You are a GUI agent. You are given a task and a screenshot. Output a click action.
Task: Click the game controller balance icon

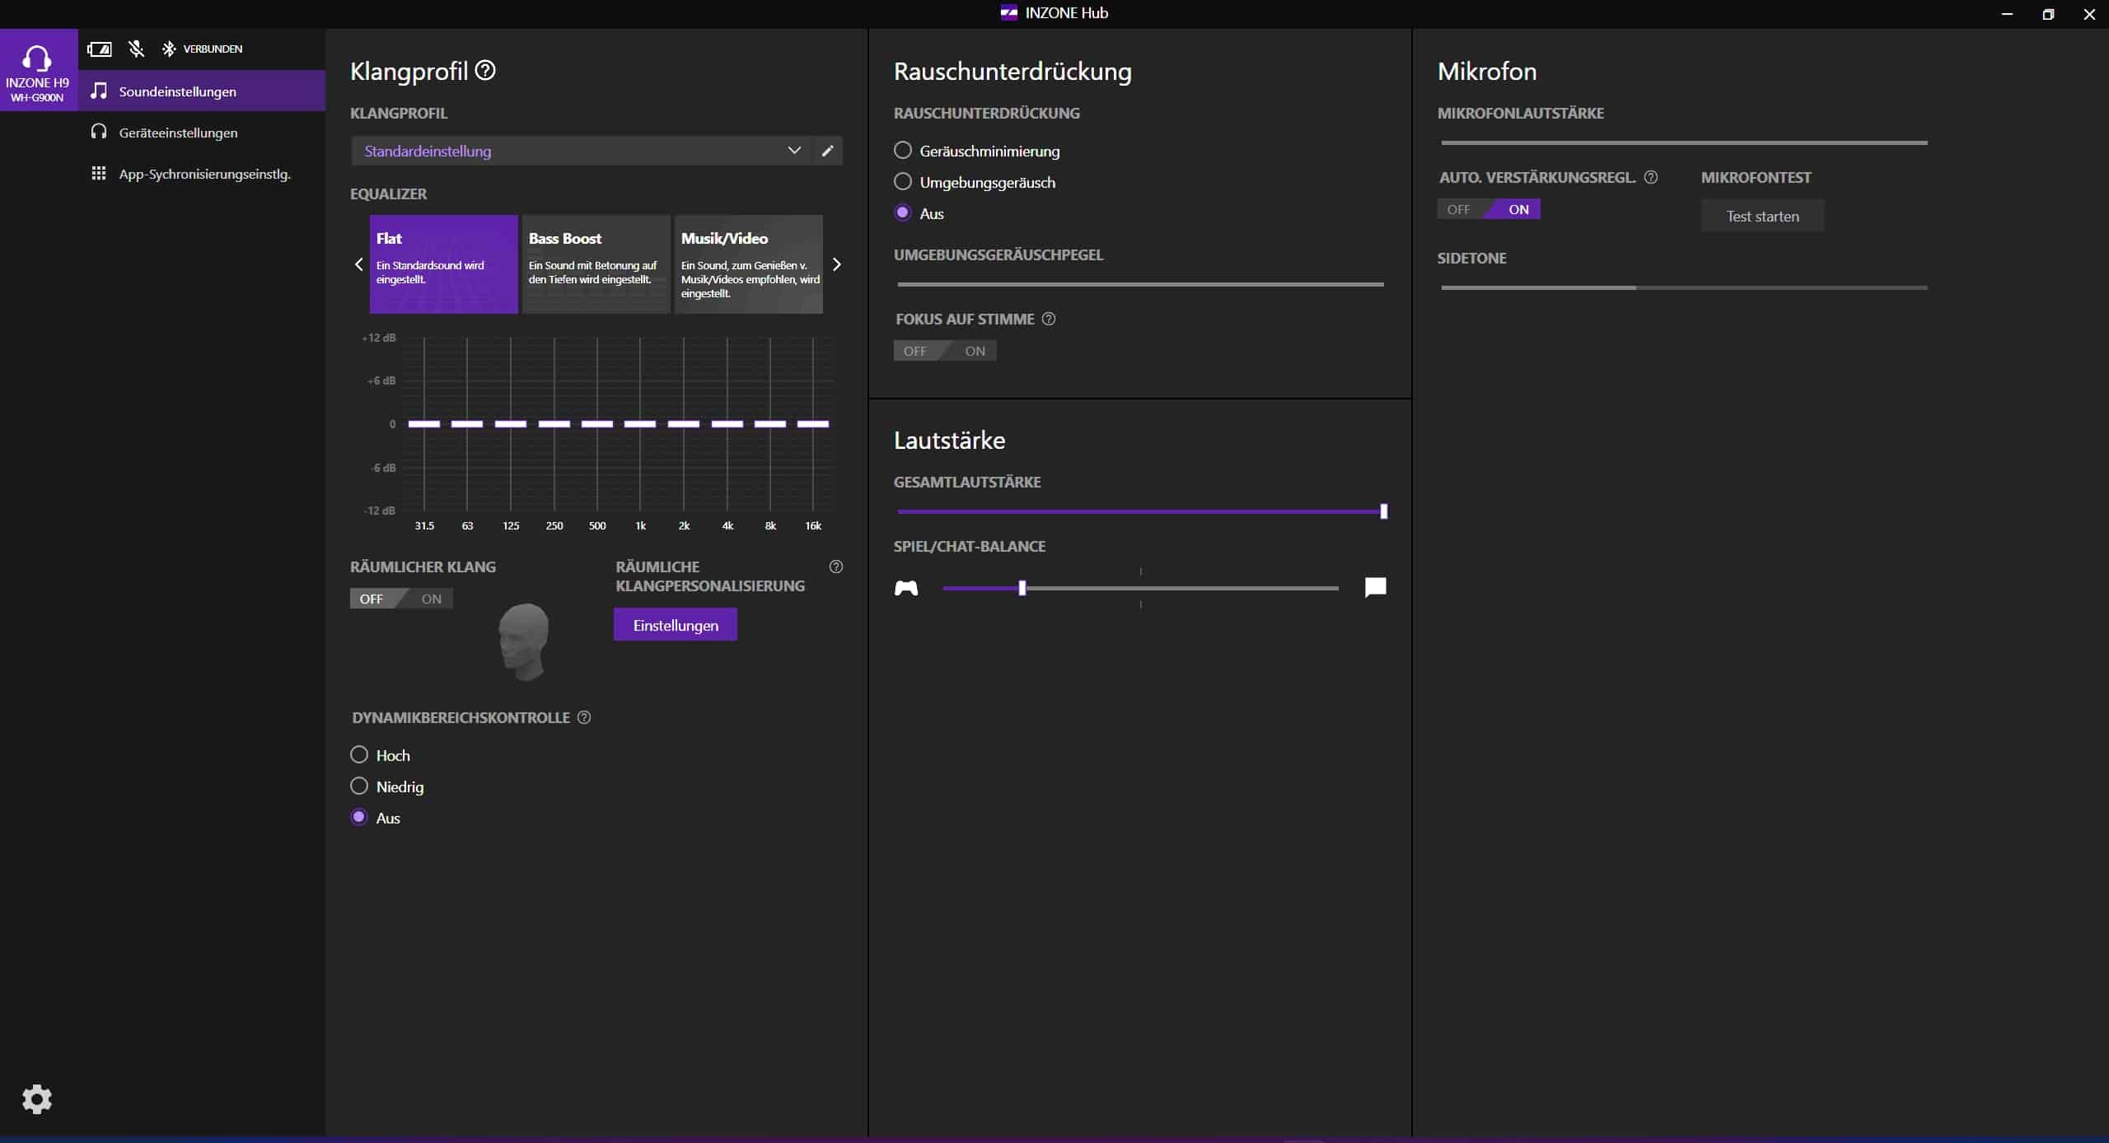906,588
